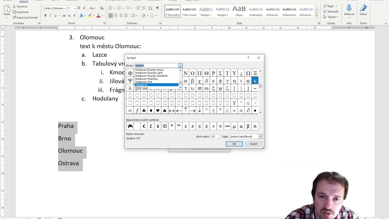Screen dimensions: 389x219
Task: Pick the euro recently used symbol
Action: 144,126
